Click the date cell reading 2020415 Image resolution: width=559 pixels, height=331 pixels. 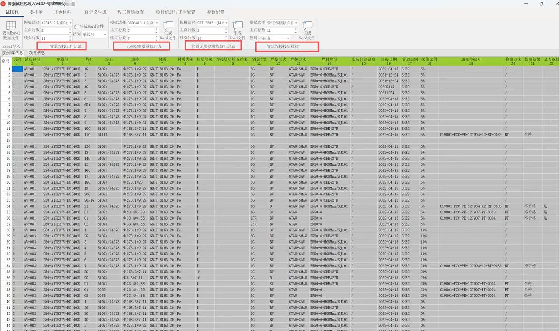click(388, 87)
